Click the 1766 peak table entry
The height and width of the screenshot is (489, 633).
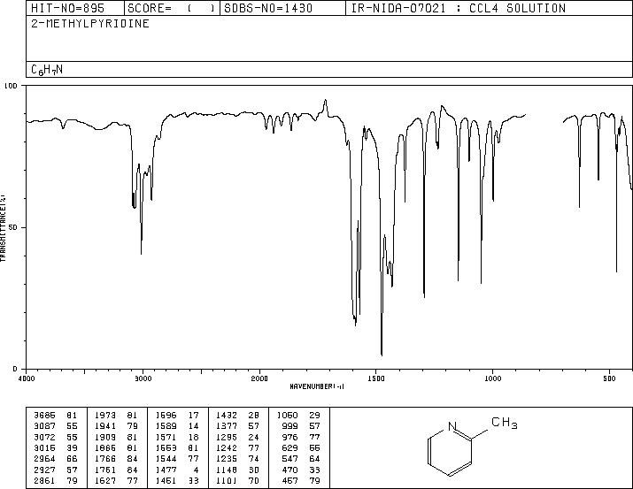point(116,459)
